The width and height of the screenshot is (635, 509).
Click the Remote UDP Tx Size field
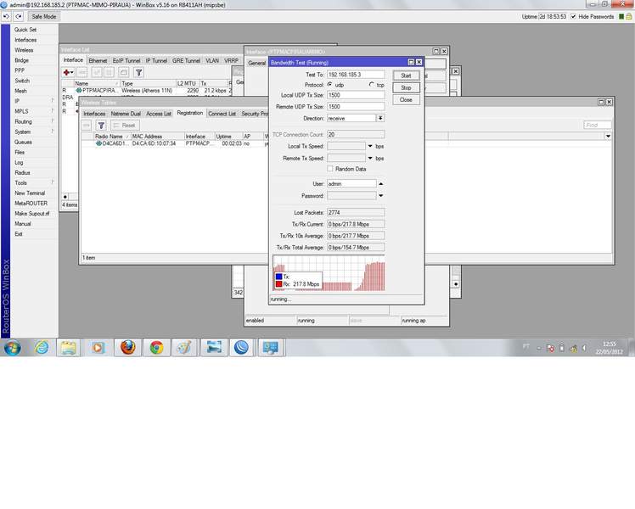[356, 106]
